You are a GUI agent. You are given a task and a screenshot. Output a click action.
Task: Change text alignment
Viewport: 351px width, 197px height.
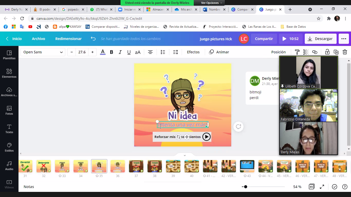point(150,52)
